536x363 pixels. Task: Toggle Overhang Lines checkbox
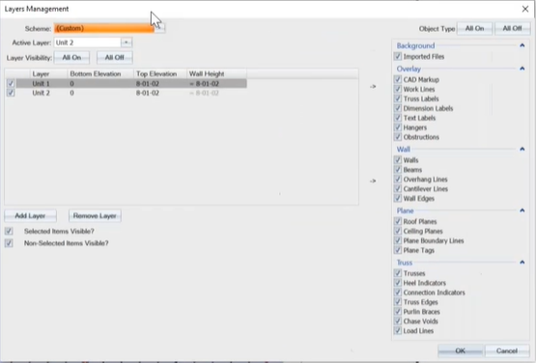(398, 179)
